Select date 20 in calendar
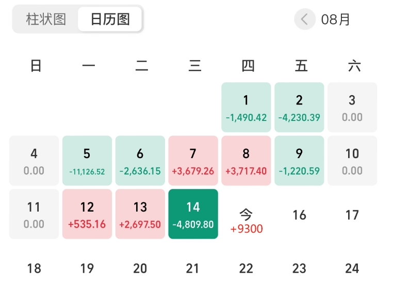Image resolution: width=393 pixels, height=296 pixels. coord(140,268)
